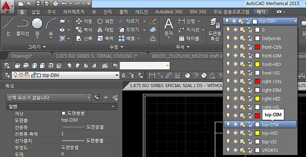Image resolution: width=306 pixels, height=157 pixels.
Task: Click the New file icon in quick access toolbar
Action: click(x=21, y=3)
